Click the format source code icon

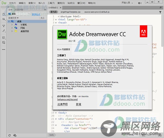[4, 31]
